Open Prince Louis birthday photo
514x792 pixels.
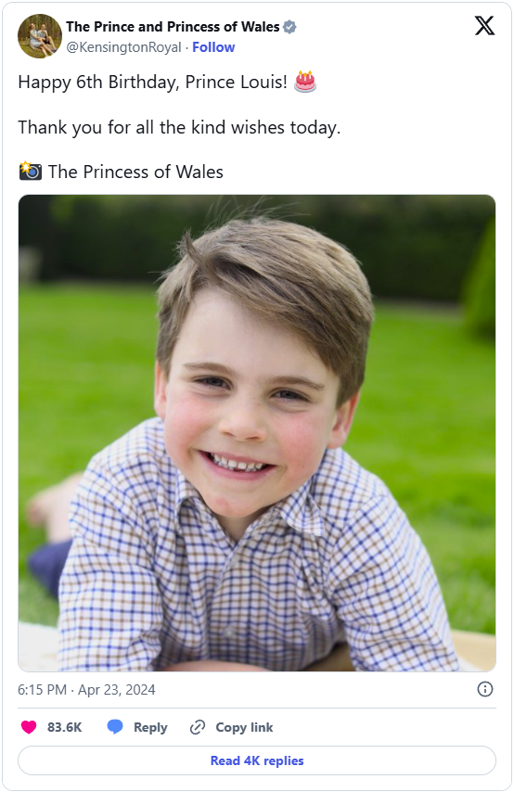[257, 433]
